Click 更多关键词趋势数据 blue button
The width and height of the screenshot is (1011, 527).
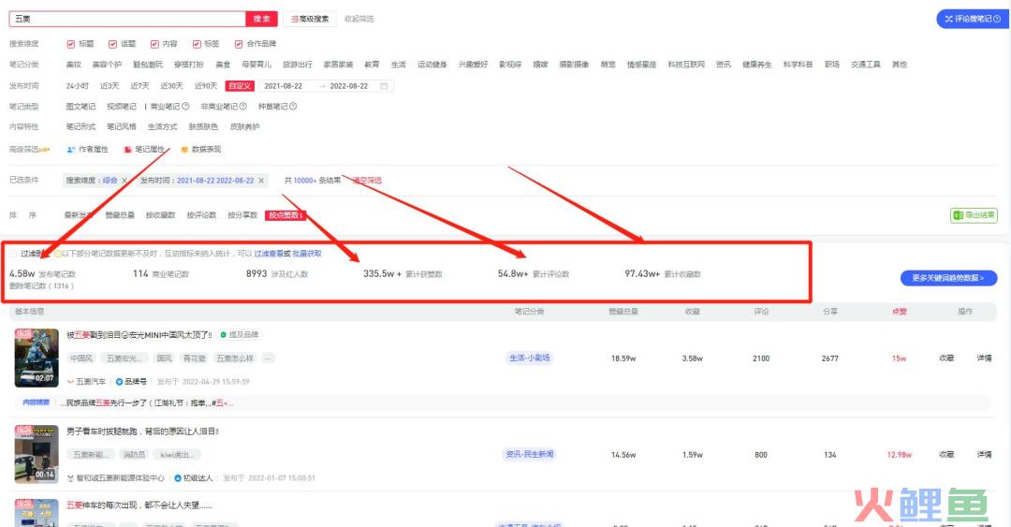948,278
